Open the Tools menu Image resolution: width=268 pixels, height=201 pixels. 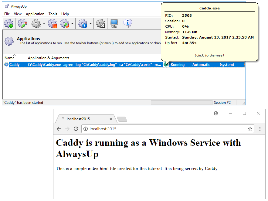click(x=53, y=14)
